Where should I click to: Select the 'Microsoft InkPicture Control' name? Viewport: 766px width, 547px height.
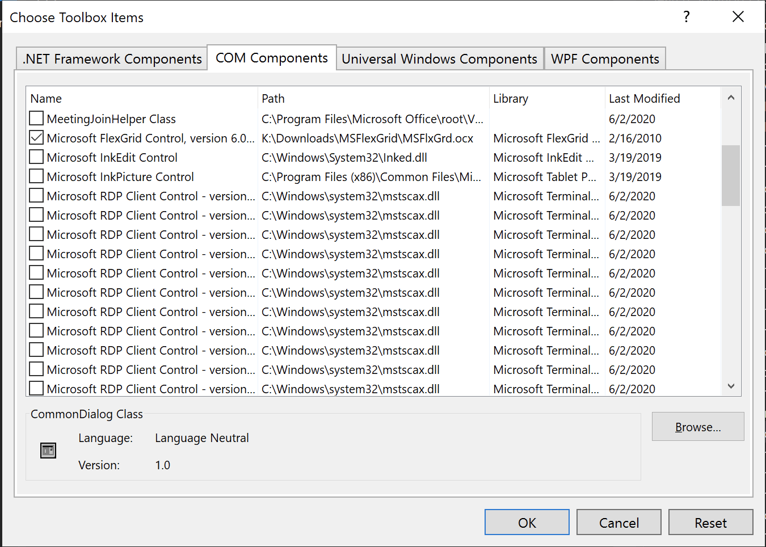[x=120, y=176]
